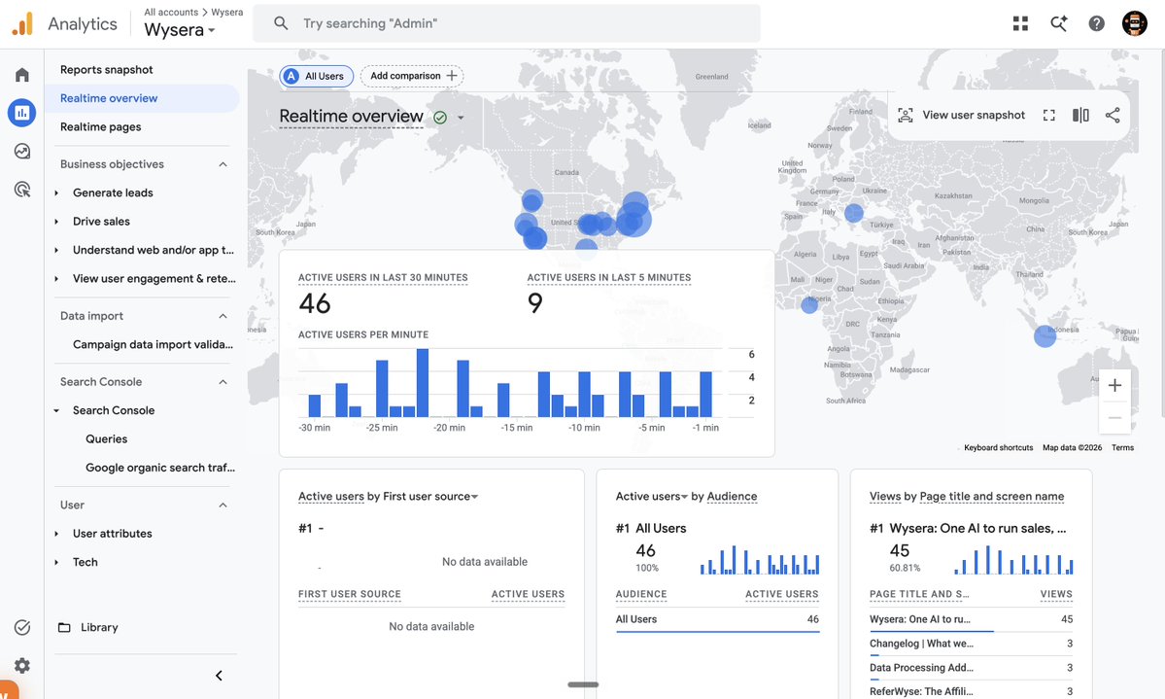Click the Add comparison button
1165x699 pixels.
(x=412, y=76)
